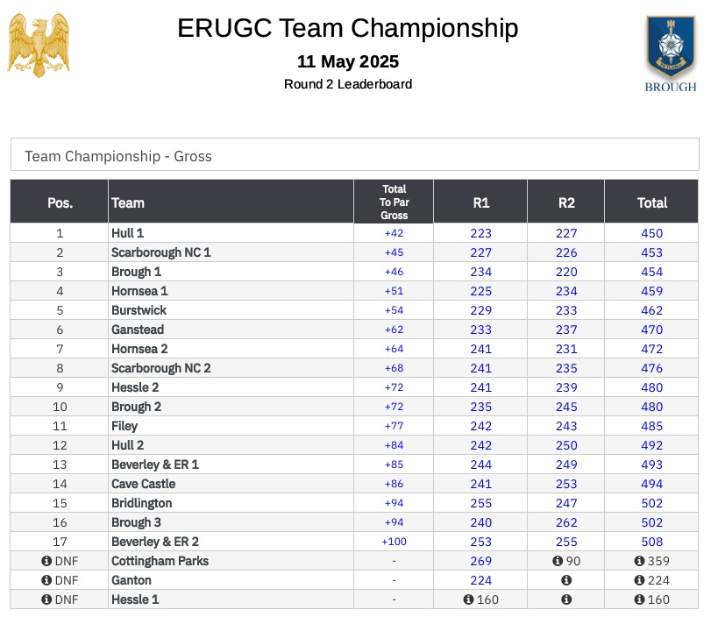Screen dimensions: 711x624
Task: Click the Team Championship - Gross heading box
Action: [x=354, y=154]
